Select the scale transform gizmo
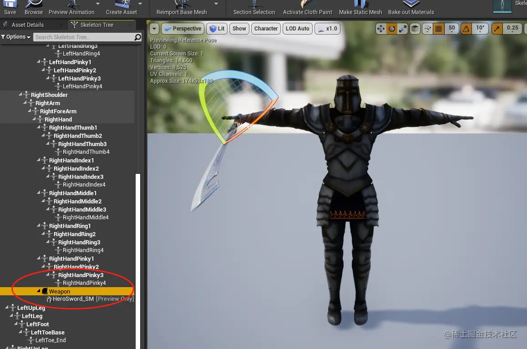The image size is (527, 349). coord(403,29)
